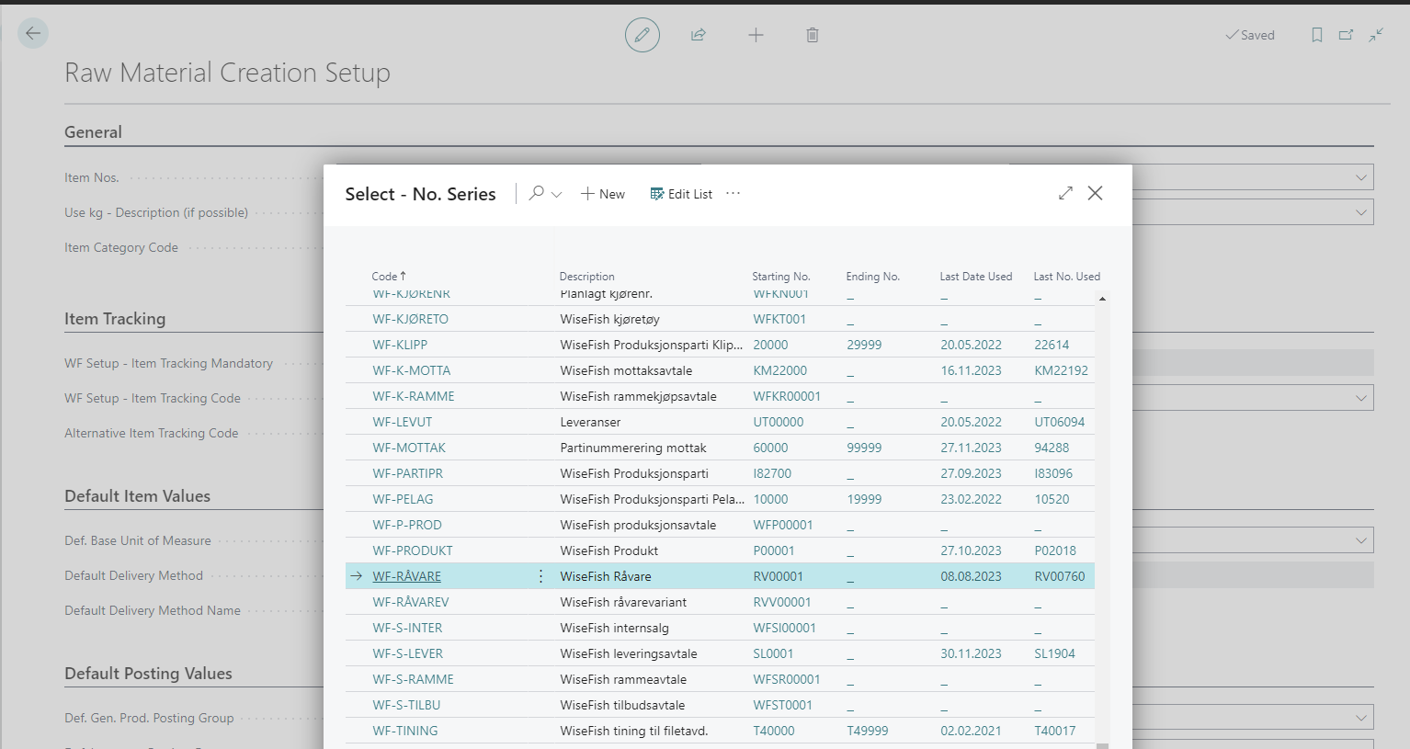
Task: Click the collapse page arrows icon
Action: 1376,35
